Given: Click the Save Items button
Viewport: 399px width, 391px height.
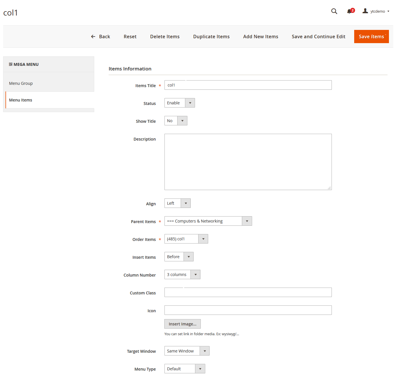Looking at the screenshot, I should coord(371,37).
